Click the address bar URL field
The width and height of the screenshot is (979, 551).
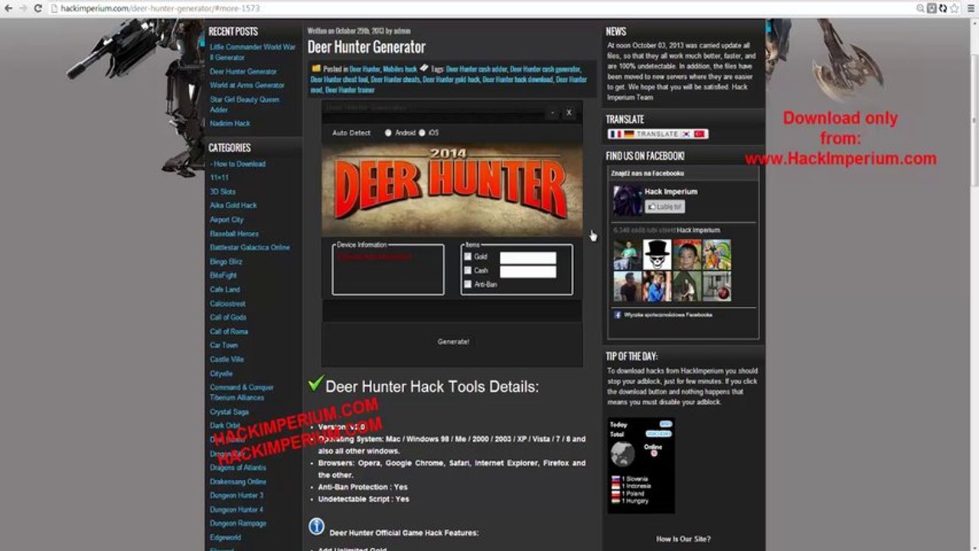pos(482,8)
